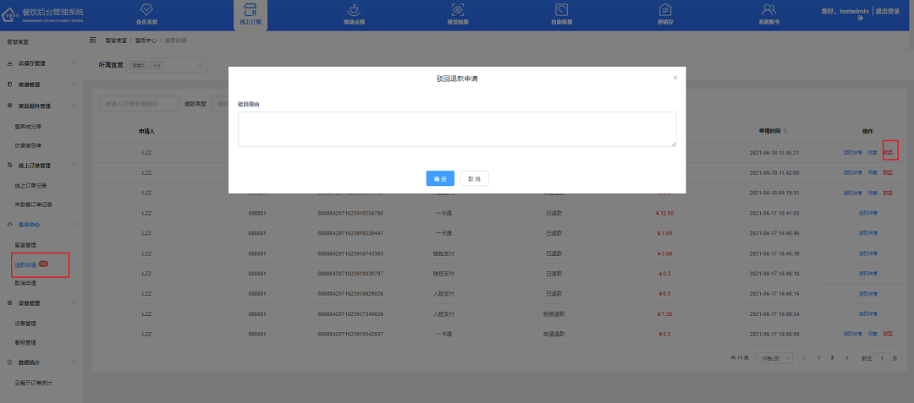Select 留言管理 in the sidebar
The image size is (914, 403).
(x=25, y=245)
